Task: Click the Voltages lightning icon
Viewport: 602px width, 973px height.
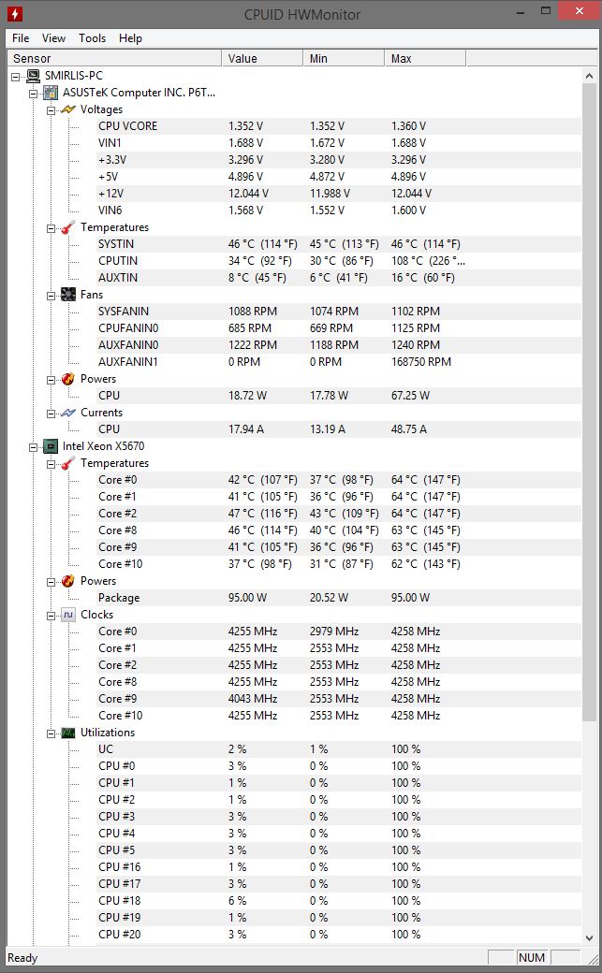Action: (x=68, y=109)
